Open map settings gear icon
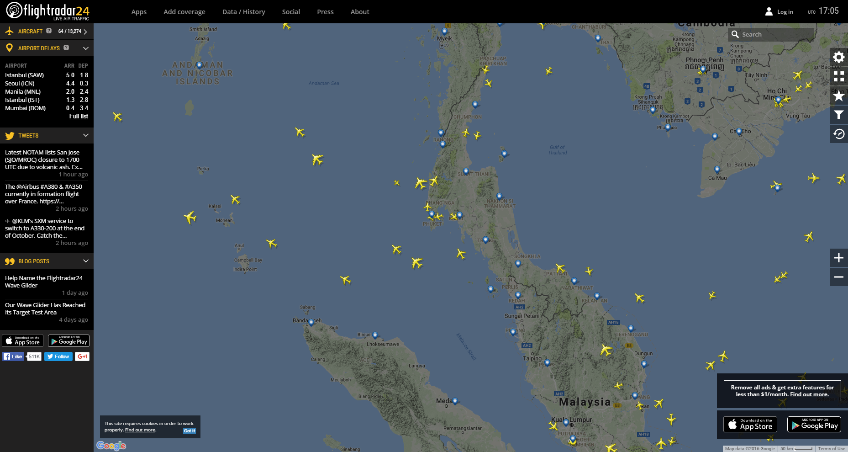 [839, 57]
